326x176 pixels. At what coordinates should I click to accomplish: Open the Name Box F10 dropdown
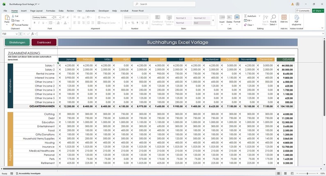click(x=17, y=34)
